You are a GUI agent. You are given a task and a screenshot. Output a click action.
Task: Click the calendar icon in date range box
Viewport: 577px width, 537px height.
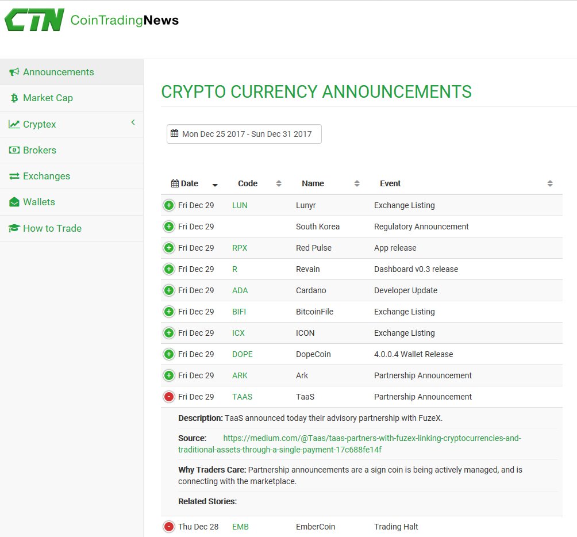(175, 133)
